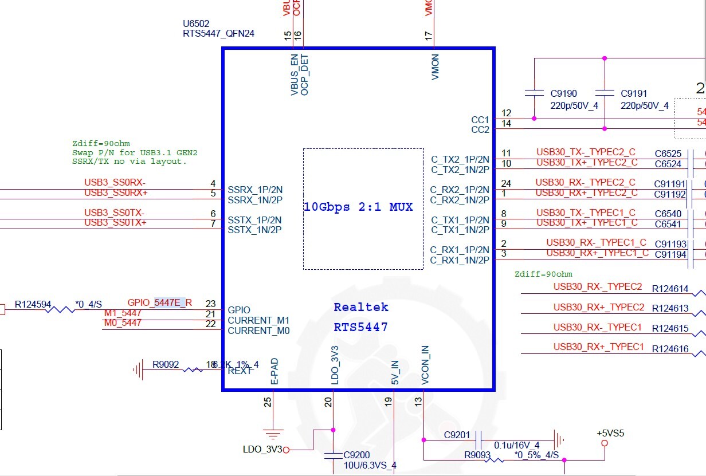Select the USB30_TX-_TYPEC2_C net label
The width and height of the screenshot is (706, 476).
(586, 152)
